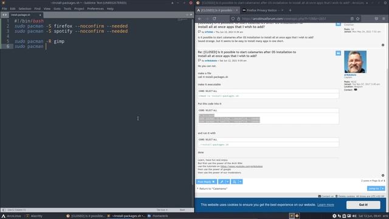The image size is (389, 219).
Task: Click the side bar toggle icon in status bar
Action: (4, 210)
